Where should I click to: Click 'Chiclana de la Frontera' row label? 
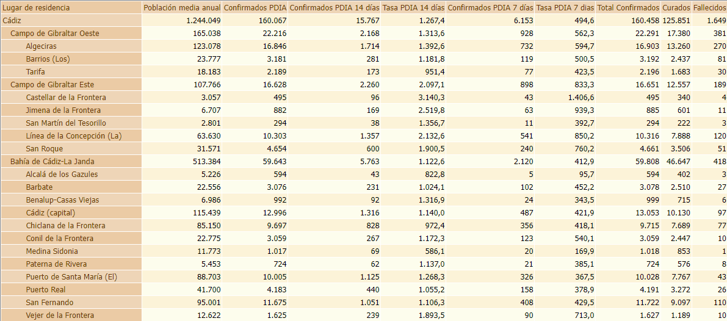coord(65,226)
